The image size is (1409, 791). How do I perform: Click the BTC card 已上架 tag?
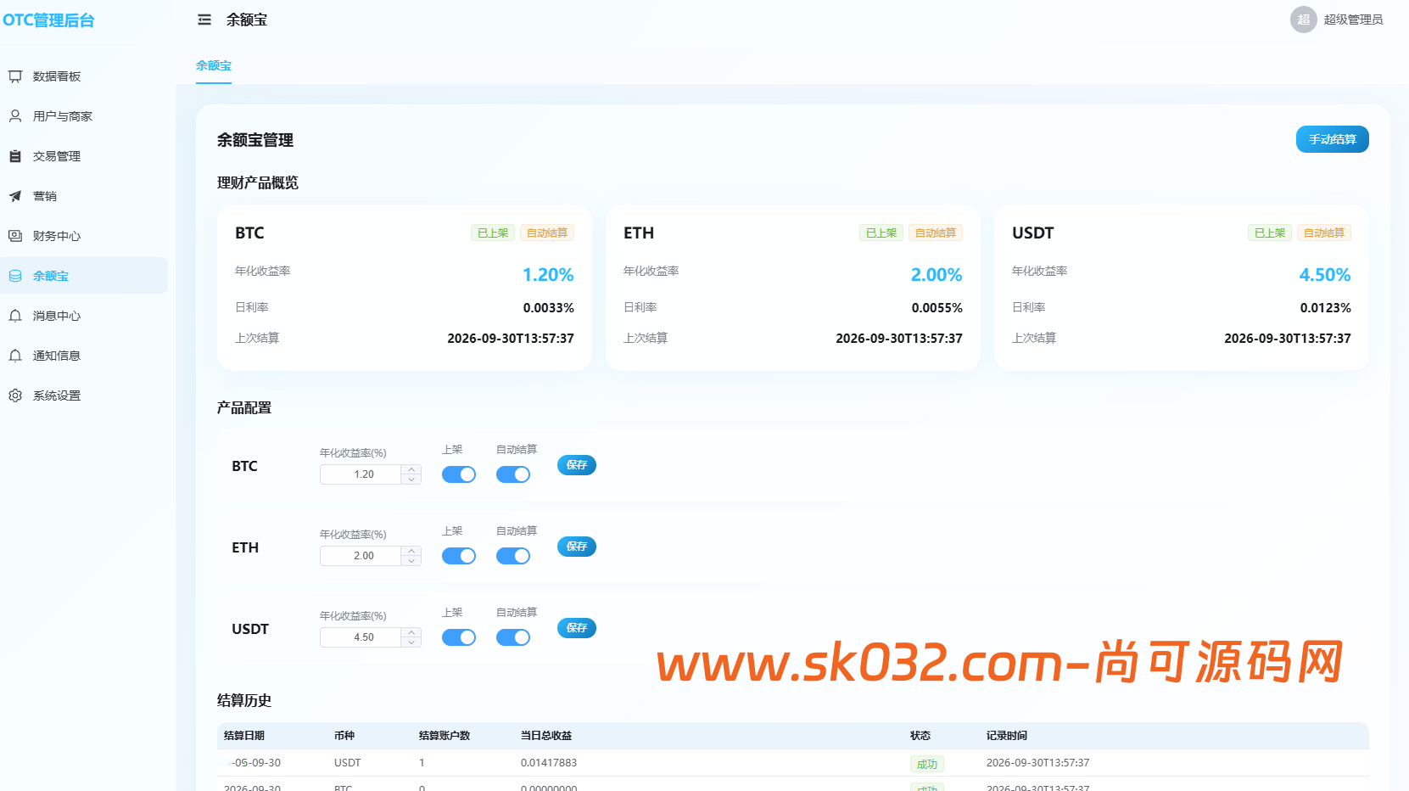493,233
